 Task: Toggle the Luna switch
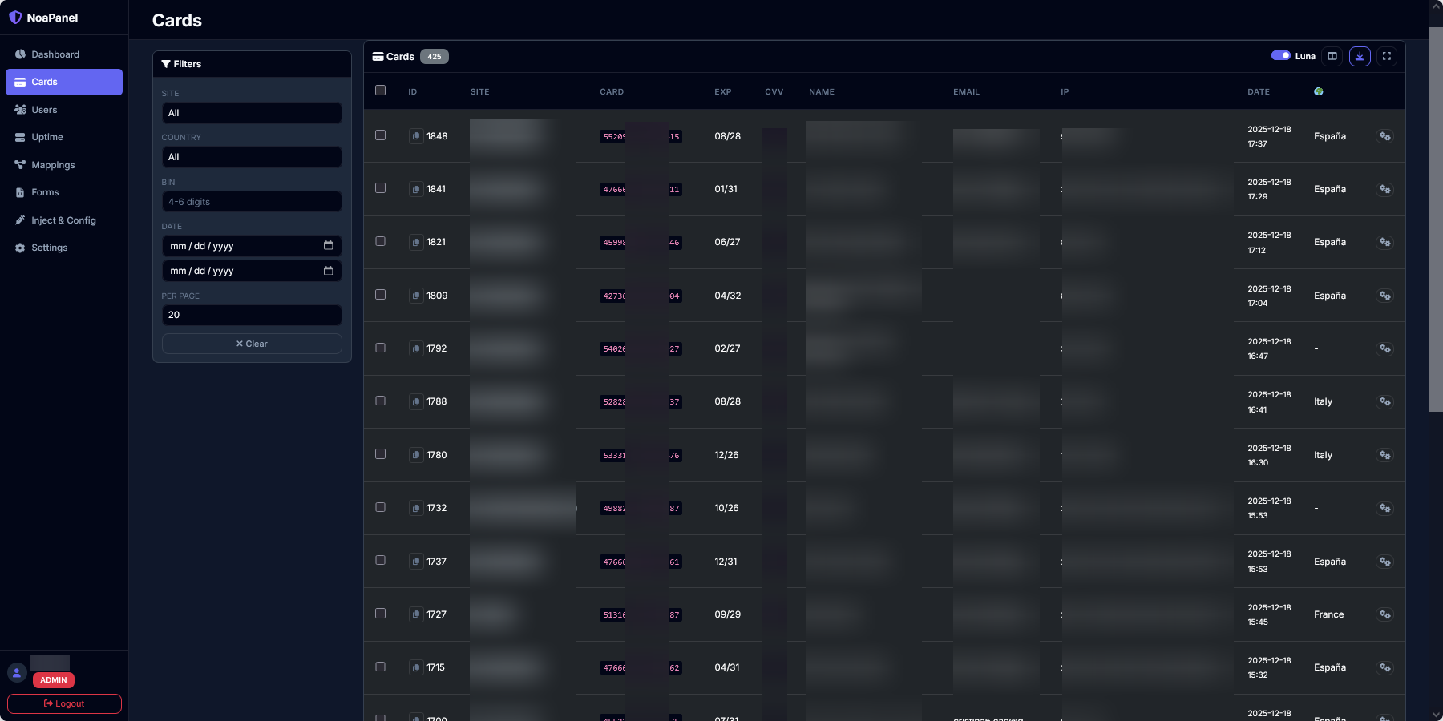point(1280,56)
